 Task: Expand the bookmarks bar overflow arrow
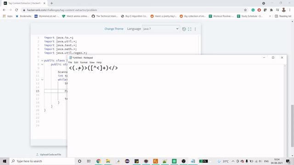270,16
